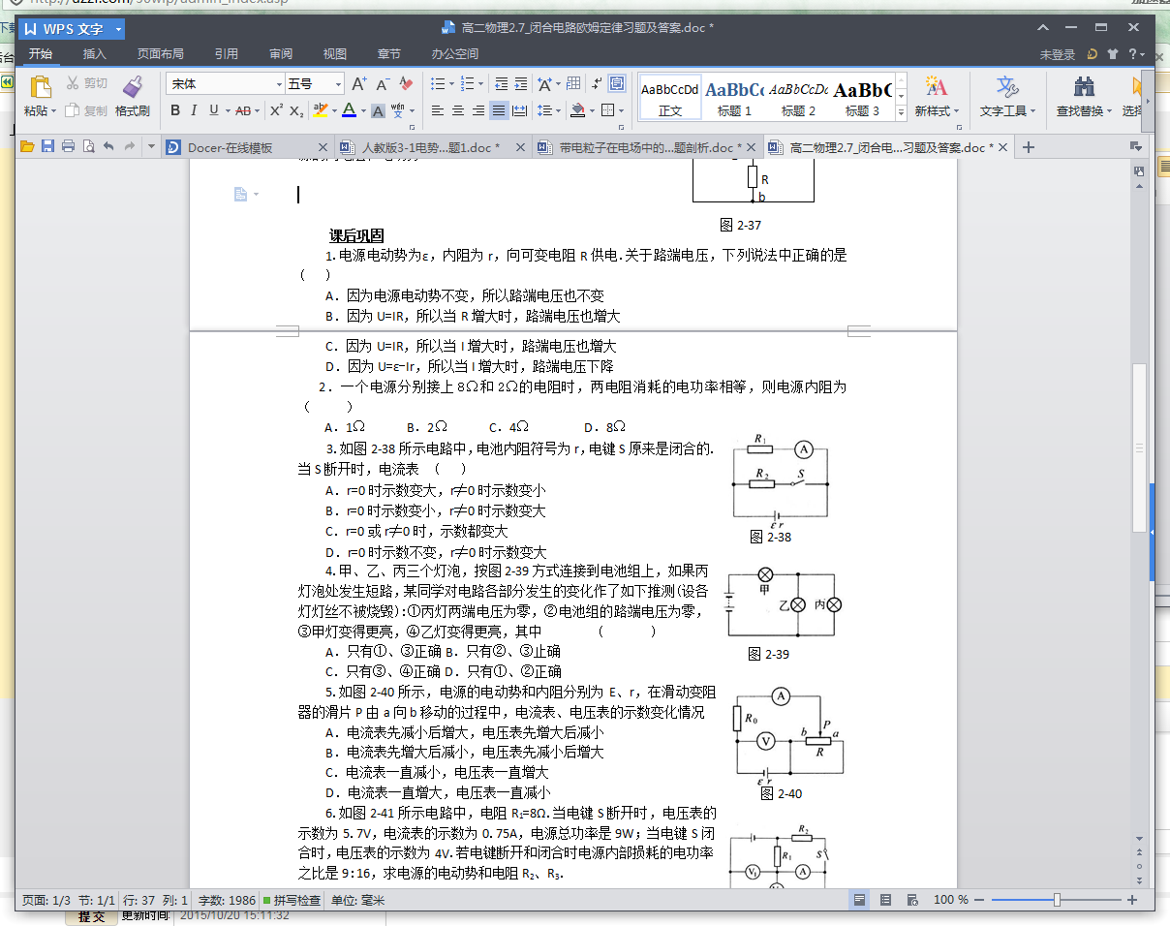Expand the styles gallery
The height and width of the screenshot is (926, 1170).
coord(902,112)
